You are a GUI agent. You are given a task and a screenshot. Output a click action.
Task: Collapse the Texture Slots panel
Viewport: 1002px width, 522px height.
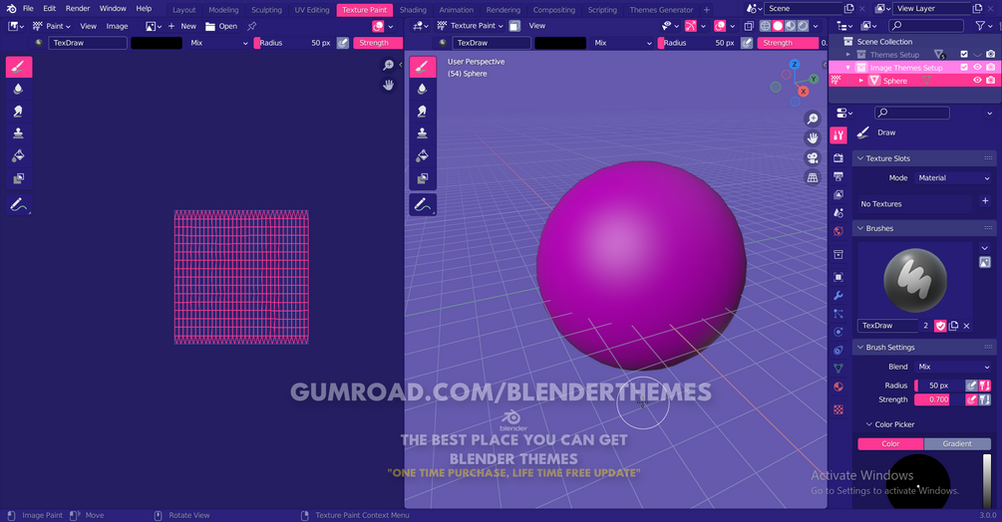(x=860, y=158)
